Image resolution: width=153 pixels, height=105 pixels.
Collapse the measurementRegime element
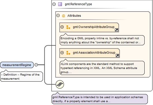(36, 65)
